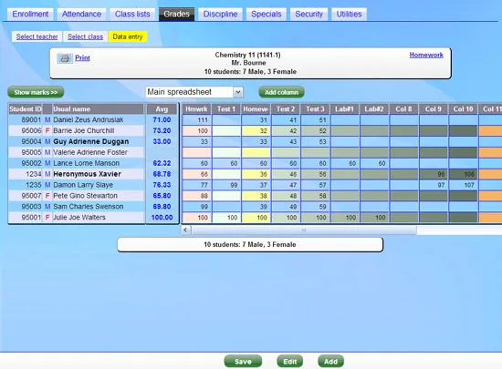Viewport: 502px width, 369px height.
Task: Open the Class lists tab
Action: pyautogui.click(x=132, y=14)
